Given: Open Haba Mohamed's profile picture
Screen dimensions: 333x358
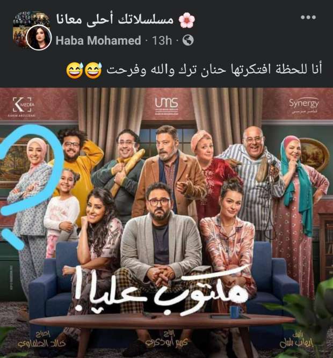Looking at the screenshot, I should pyautogui.click(x=38, y=38).
